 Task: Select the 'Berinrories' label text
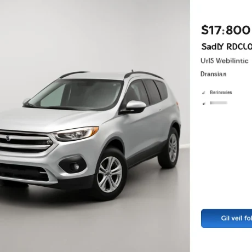(221, 93)
